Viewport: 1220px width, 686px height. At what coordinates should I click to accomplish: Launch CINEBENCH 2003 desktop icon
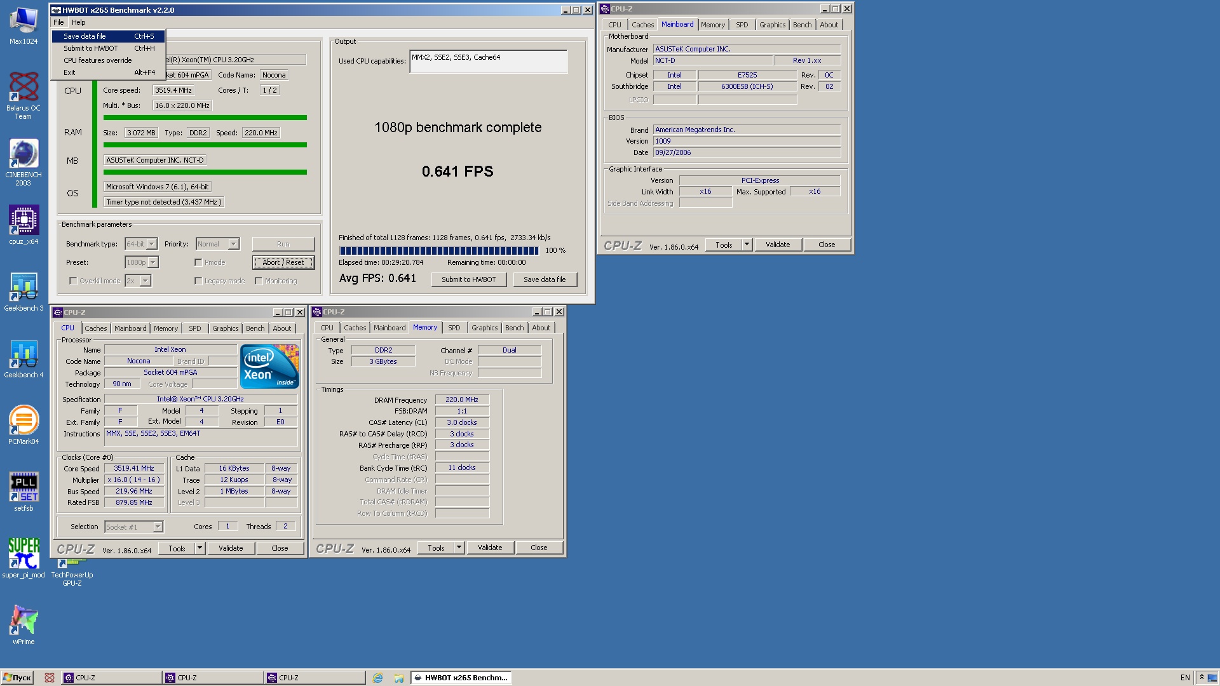[x=24, y=162]
